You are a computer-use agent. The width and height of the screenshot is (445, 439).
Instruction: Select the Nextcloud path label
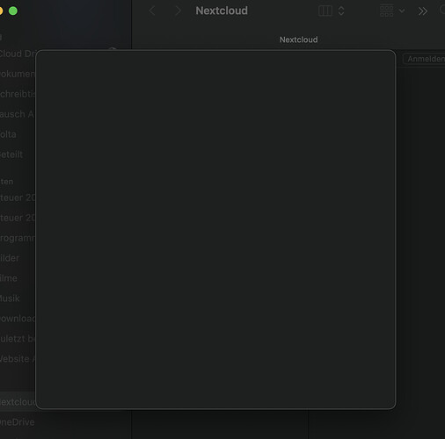click(298, 40)
